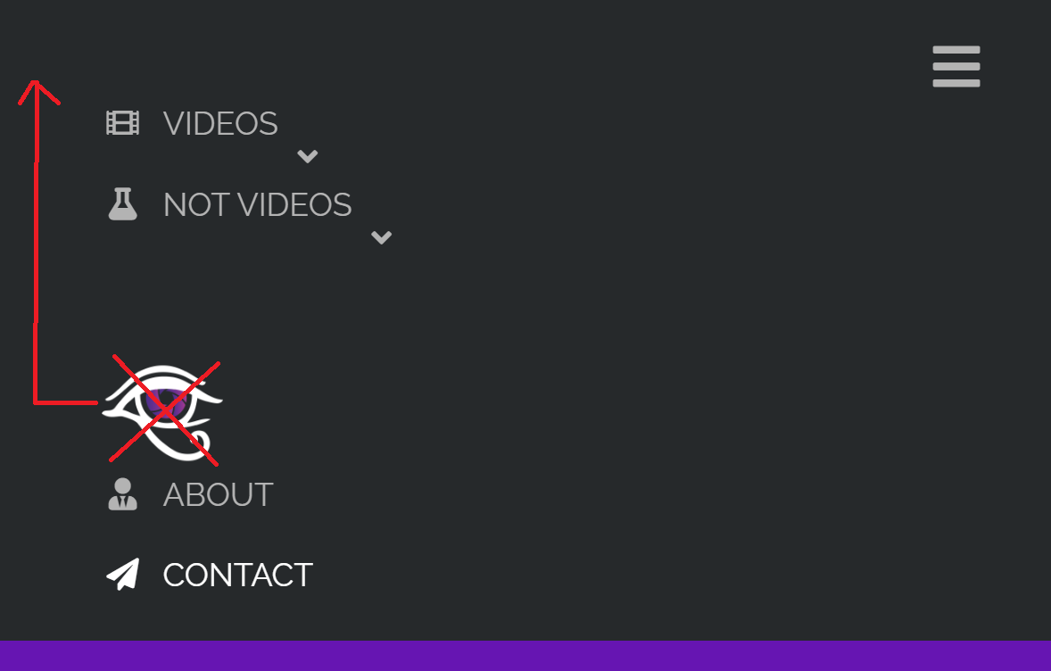Go to the ABOUT page link
1051x671 pixels.
click(219, 494)
